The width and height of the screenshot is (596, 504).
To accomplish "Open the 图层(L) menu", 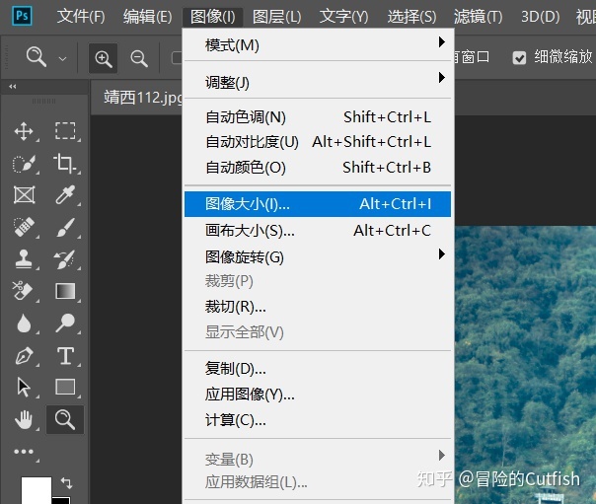I will pyautogui.click(x=277, y=17).
